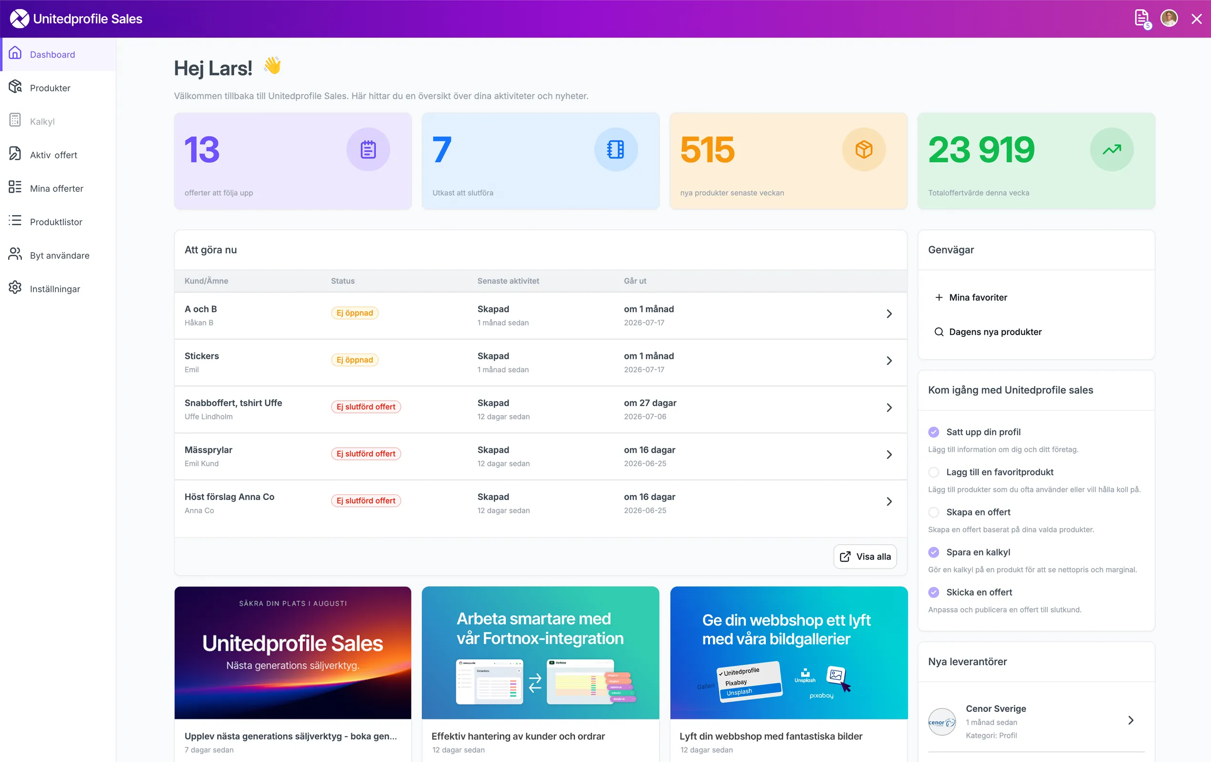Select Byt användare in the sidebar
The image size is (1211, 762).
(58, 255)
